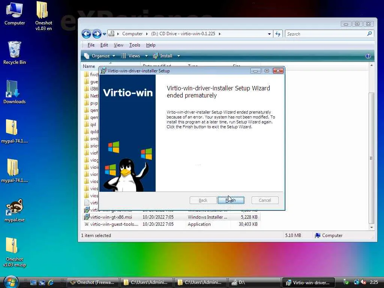Open the recent pages dropdown arrow
Screen dimensions: 384x288
coord(104,34)
